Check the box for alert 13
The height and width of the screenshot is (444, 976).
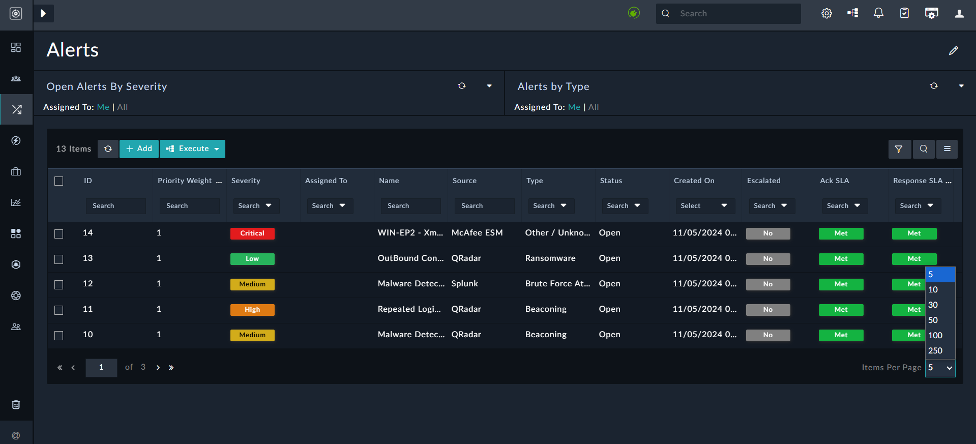[59, 259]
